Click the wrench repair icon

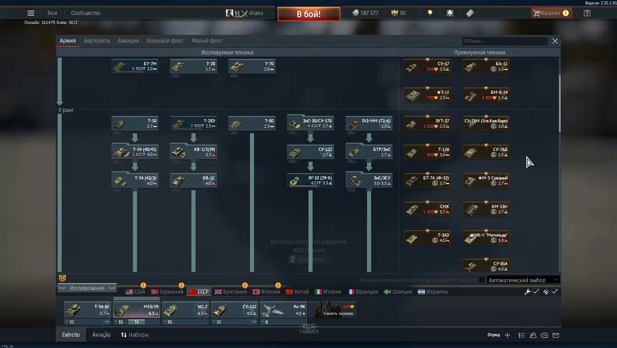[x=527, y=292]
